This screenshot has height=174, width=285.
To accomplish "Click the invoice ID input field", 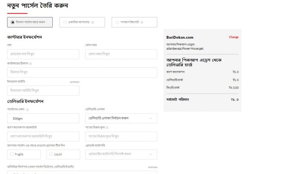I will 43,90.
